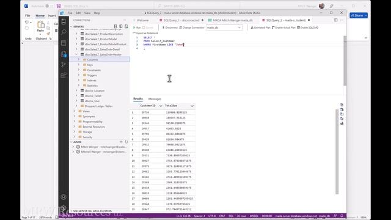Image resolution: width=391 pixels, height=220 pixels.
Task: Click the Undo icon in Word ribbon
Action: (x=27, y=22)
